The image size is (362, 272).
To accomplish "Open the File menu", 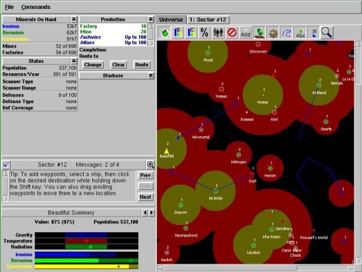I will pos(9,7).
